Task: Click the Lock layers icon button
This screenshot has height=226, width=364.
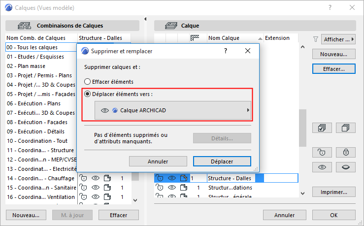Action: (x=346, y=151)
